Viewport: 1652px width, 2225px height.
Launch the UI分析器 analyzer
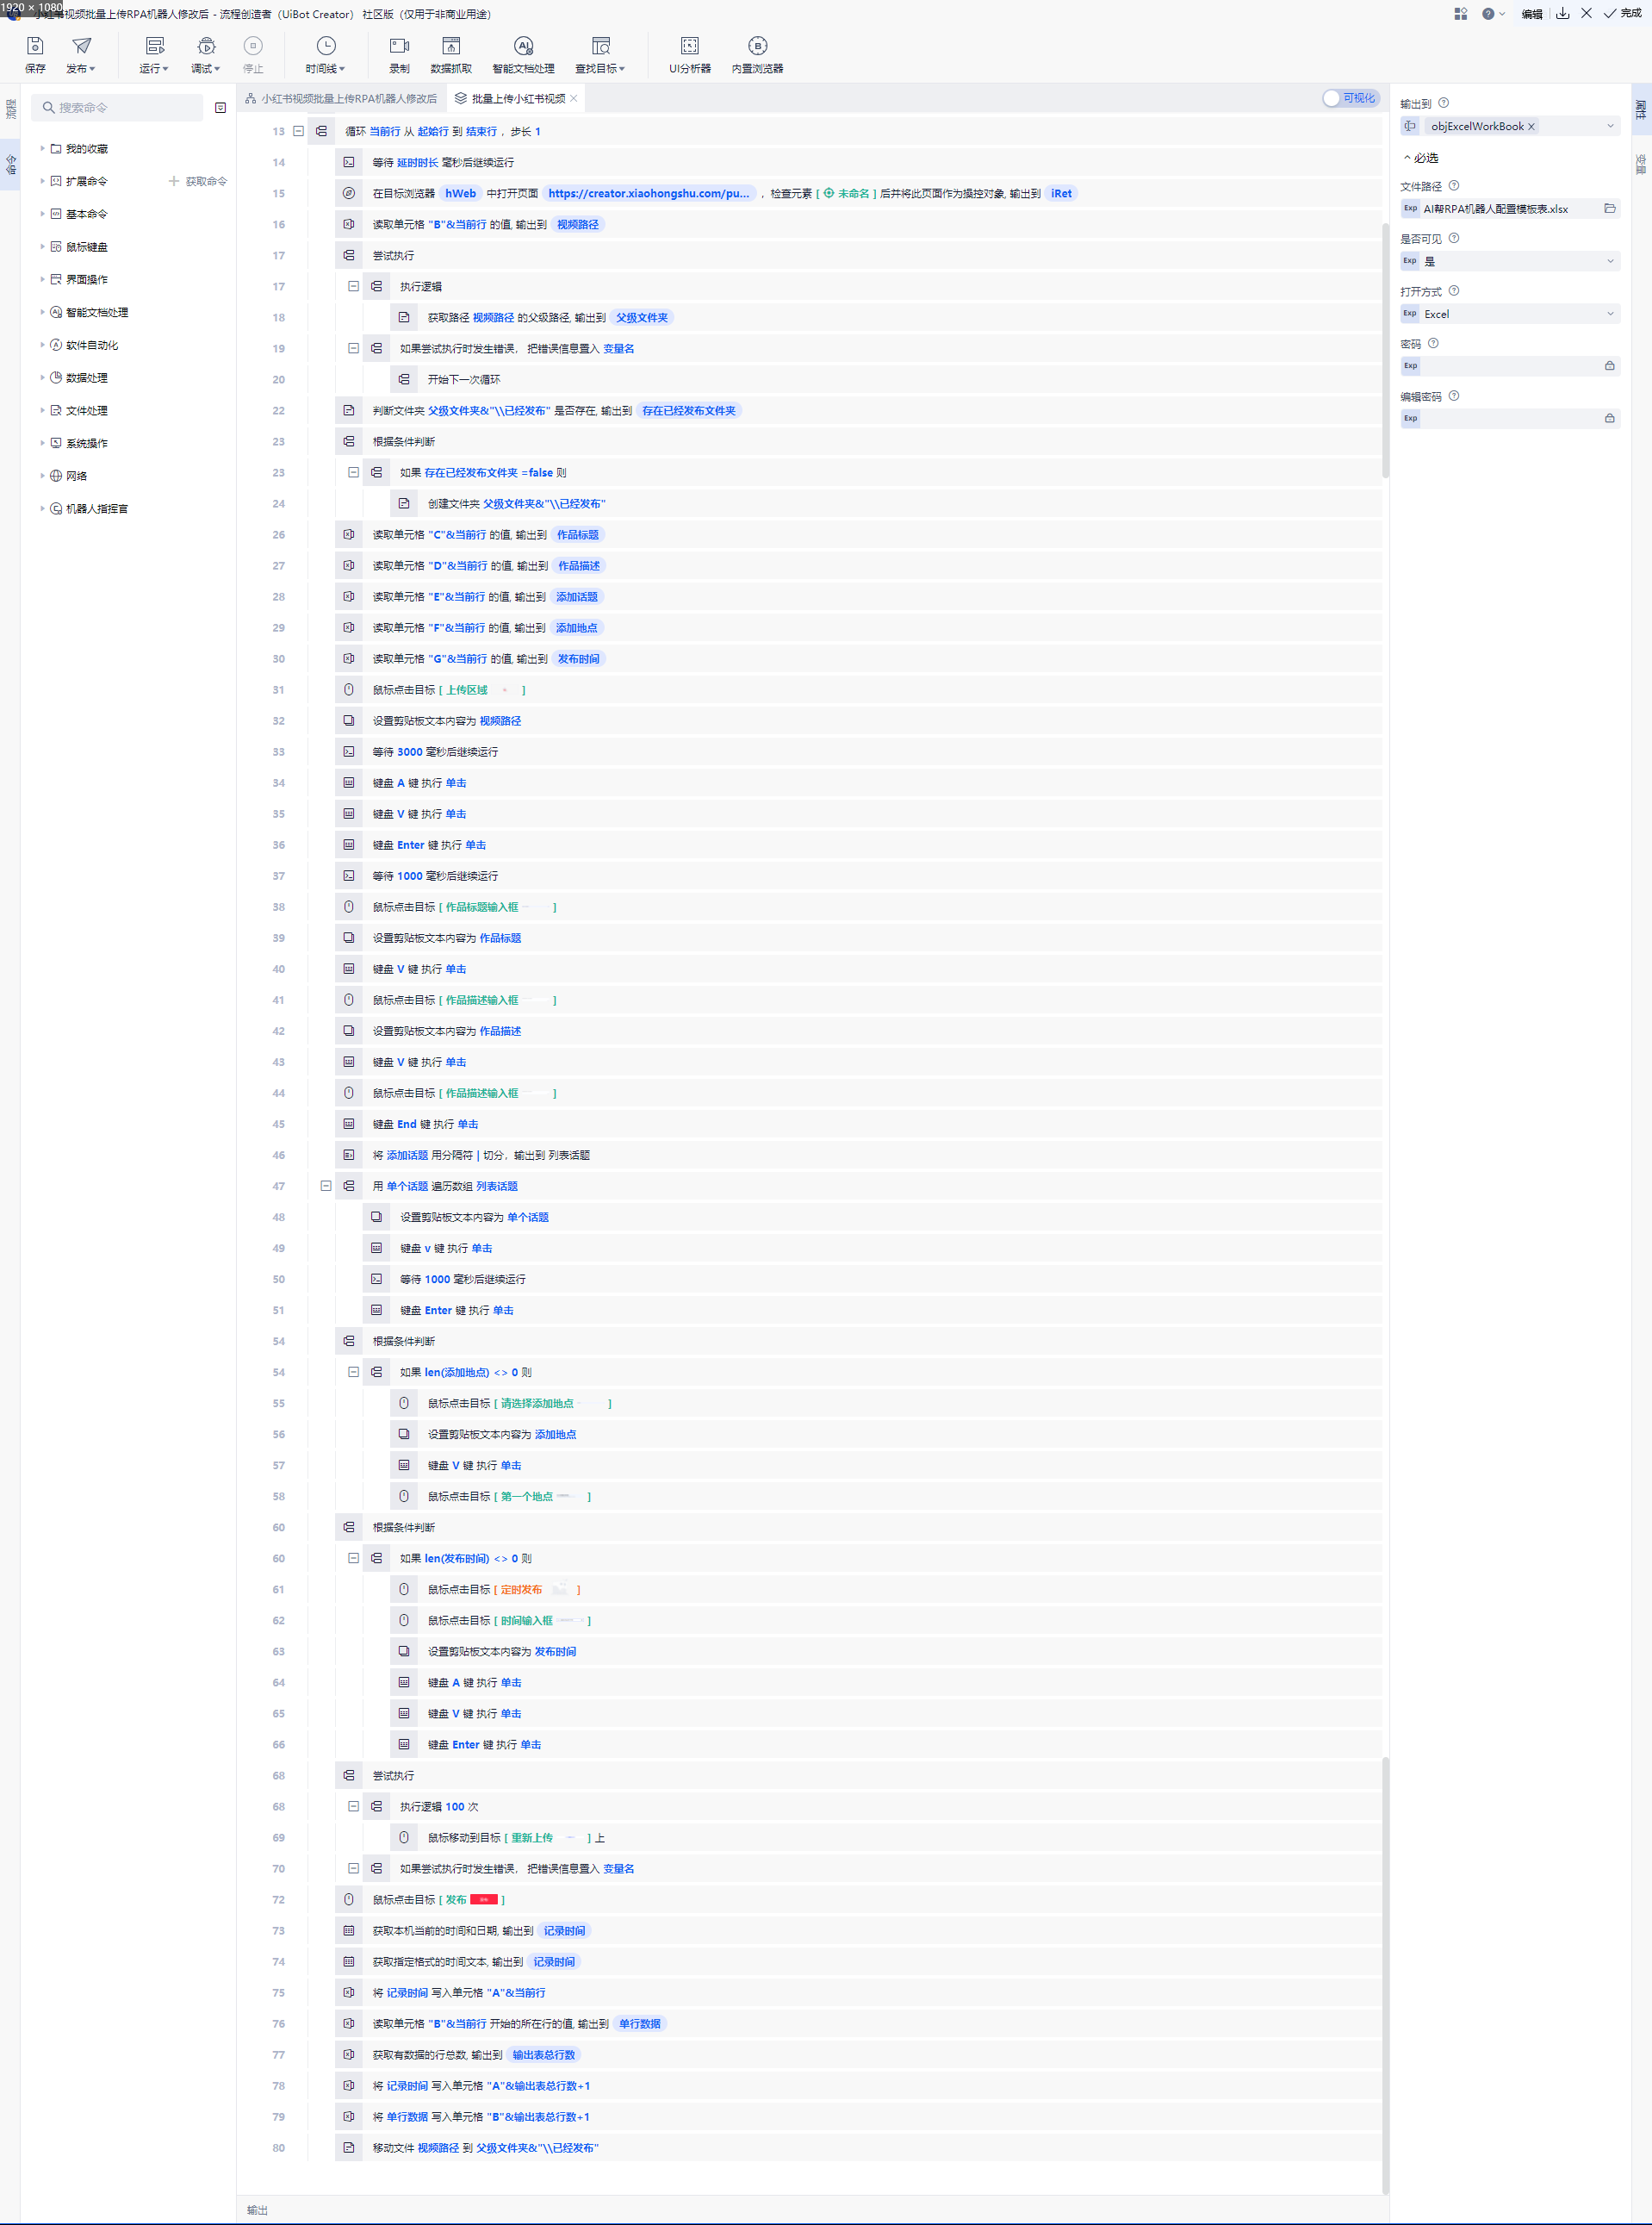pos(690,54)
